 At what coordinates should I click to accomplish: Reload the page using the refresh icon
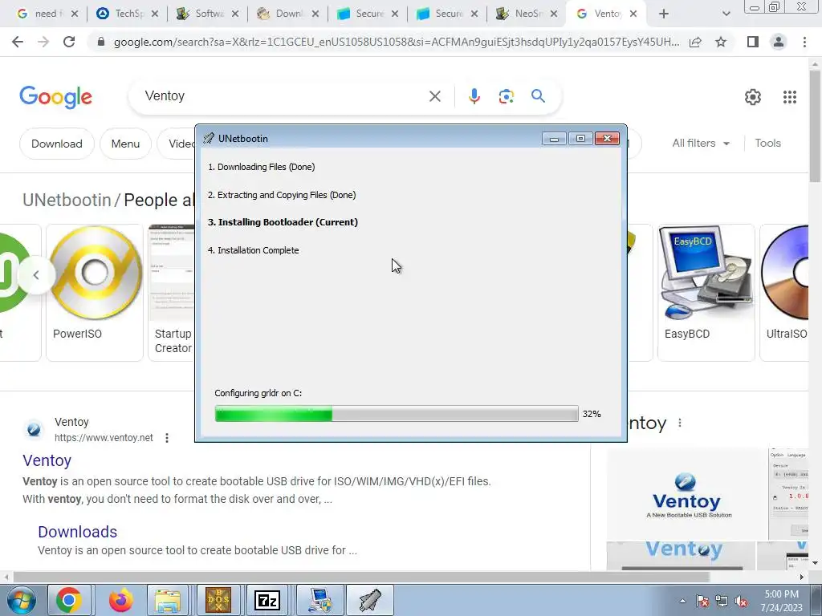point(69,42)
